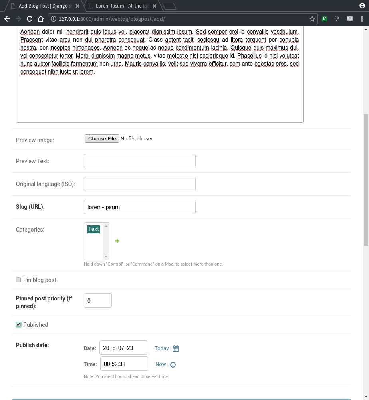369x400 pixels.
Task: Click into the Slug (URL) input field
Action: coord(140,207)
